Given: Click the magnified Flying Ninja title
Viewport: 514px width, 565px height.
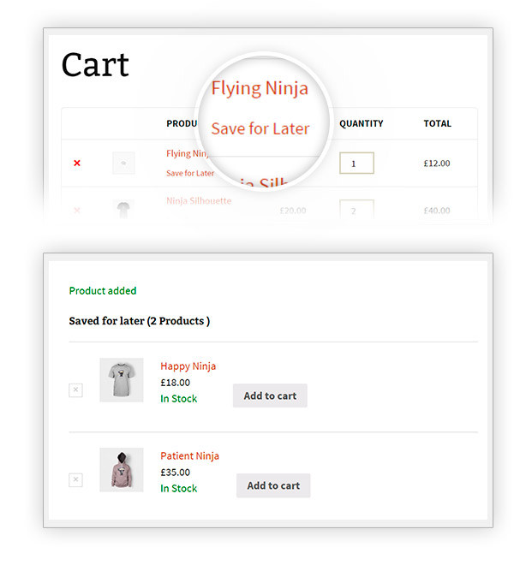Looking at the screenshot, I should (x=260, y=88).
